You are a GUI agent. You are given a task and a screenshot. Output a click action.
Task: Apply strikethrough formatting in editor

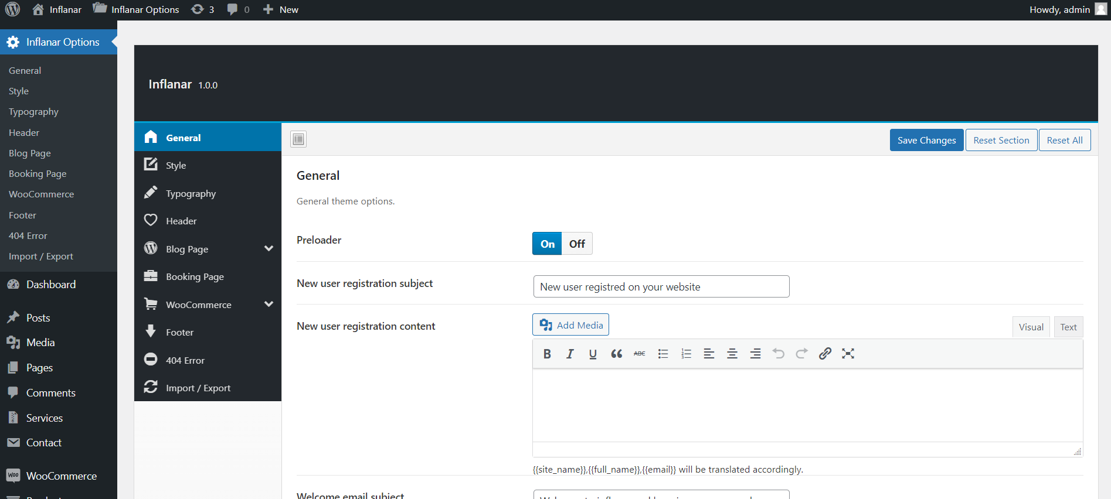(640, 354)
